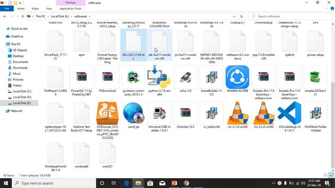335x188 pixels.
Task: Open Google Chrome from the taskbar
Action: click(x=186, y=183)
